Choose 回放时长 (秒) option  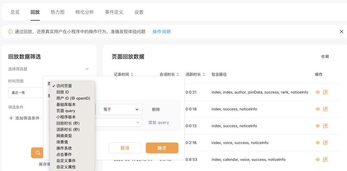pos(68,123)
